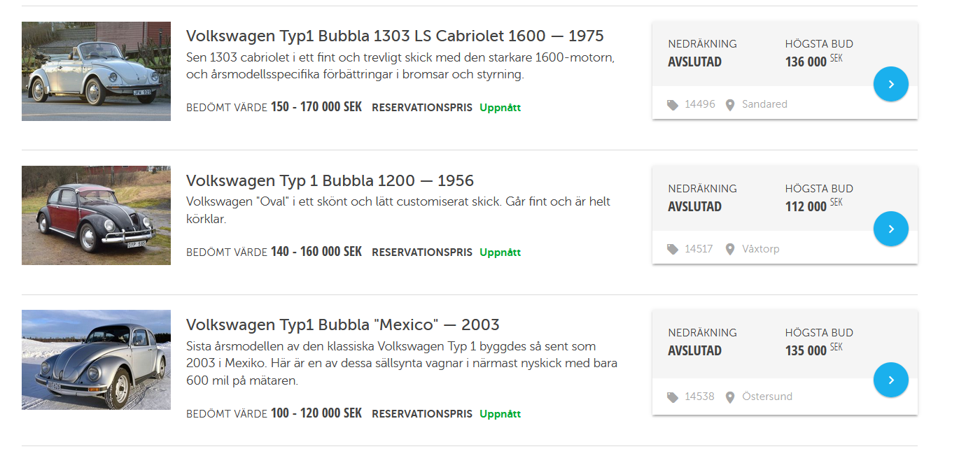Open Volkswagen Typ1 Bubbla 1303 LS Cabriolet title
This screenshot has height=449, width=959.
(395, 36)
